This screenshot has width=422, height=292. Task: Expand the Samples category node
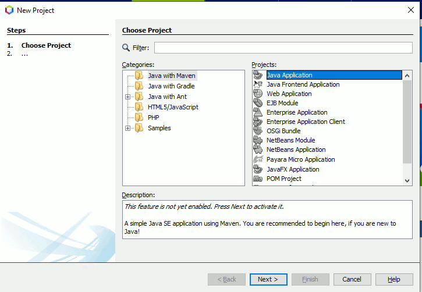[128, 128]
